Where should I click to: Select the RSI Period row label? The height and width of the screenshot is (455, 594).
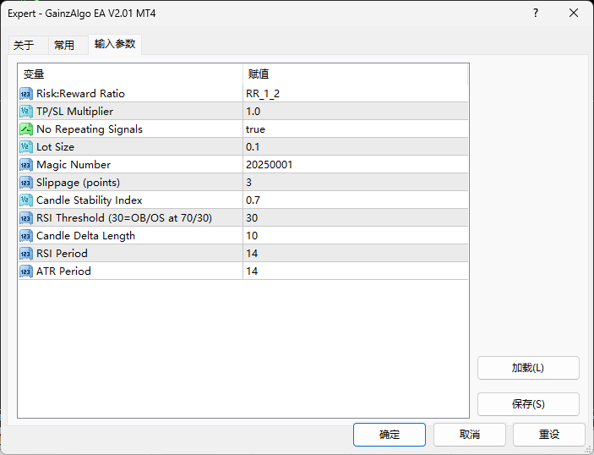tap(63, 254)
